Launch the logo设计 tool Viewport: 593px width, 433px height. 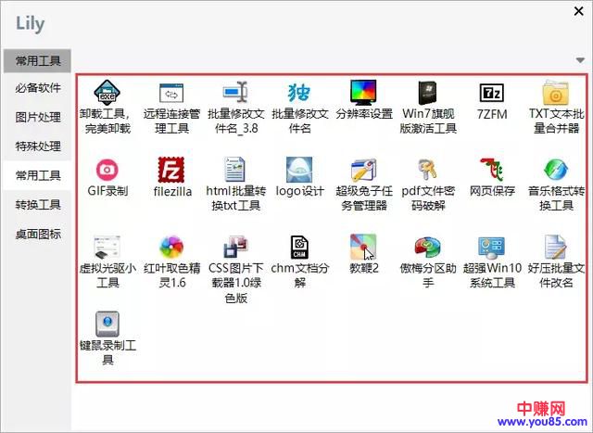pyautogui.click(x=299, y=170)
